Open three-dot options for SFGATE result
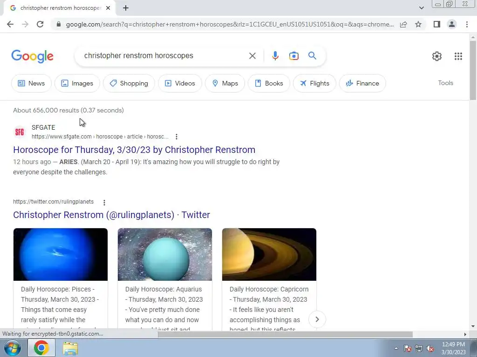This screenshot has width=477, height=357. coord(177,137)
